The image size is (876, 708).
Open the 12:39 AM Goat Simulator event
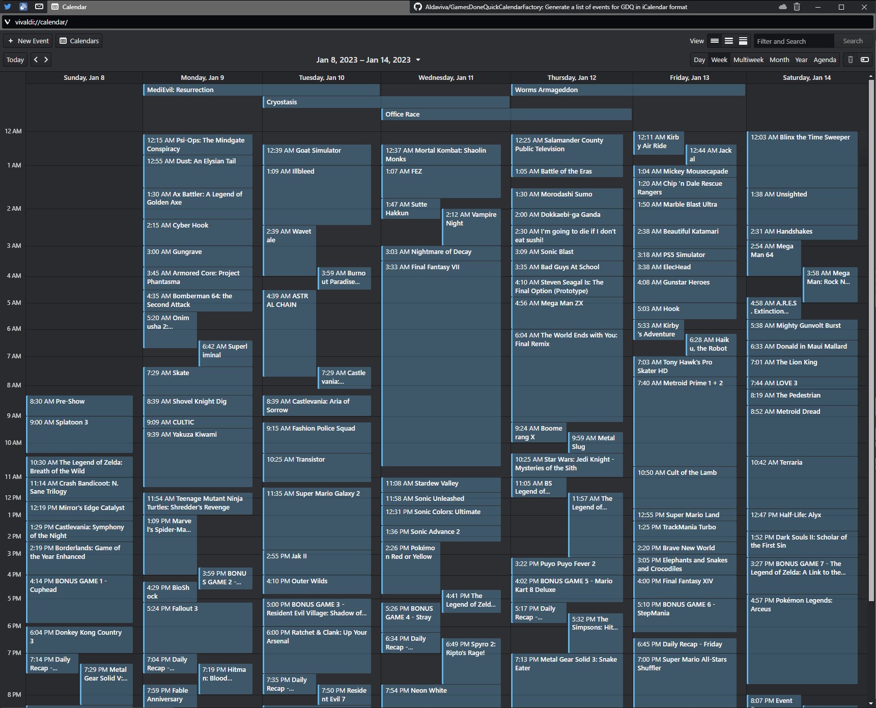pyautogui.click(x=317, y=154)
